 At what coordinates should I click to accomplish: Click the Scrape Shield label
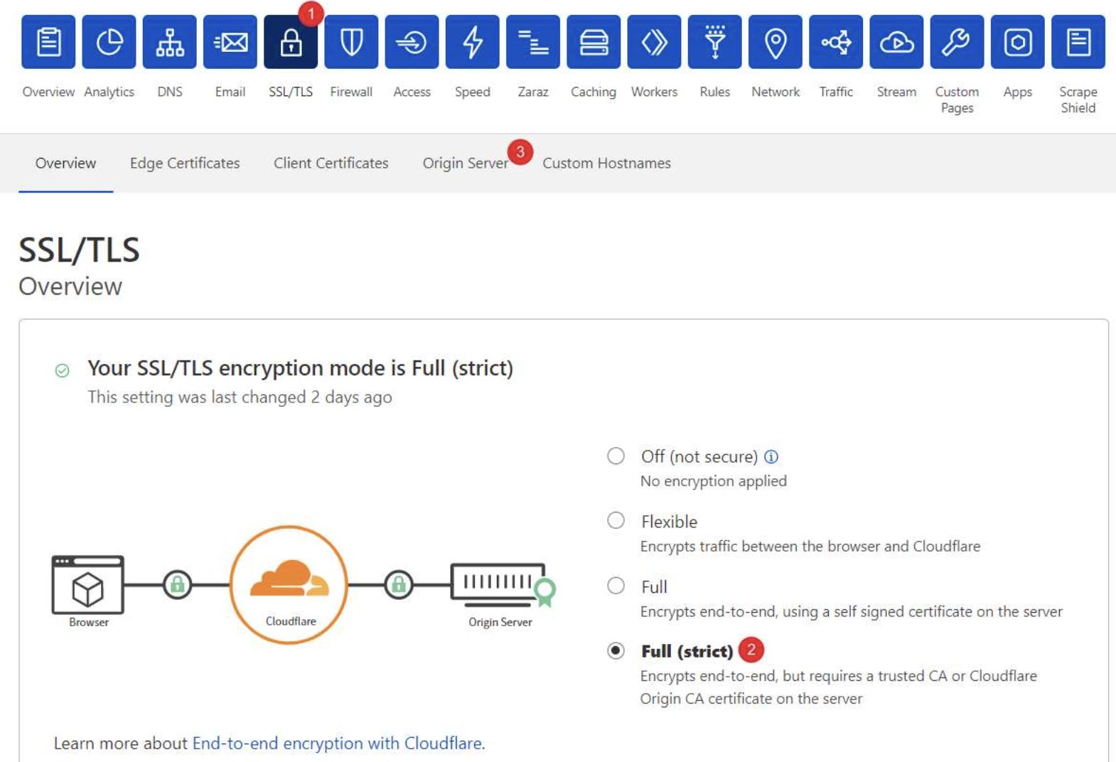click(x=1078, y=100)
